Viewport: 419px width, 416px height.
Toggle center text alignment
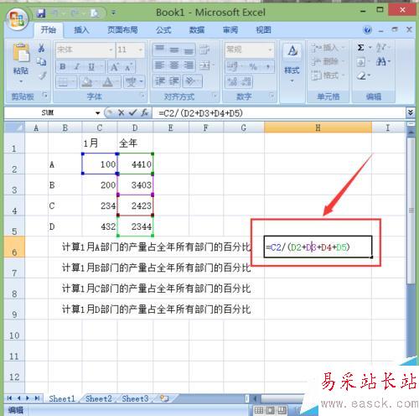pos(174,65)
